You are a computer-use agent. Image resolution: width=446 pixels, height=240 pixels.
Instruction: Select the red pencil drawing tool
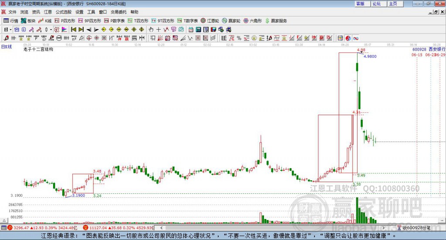(6, 38)
